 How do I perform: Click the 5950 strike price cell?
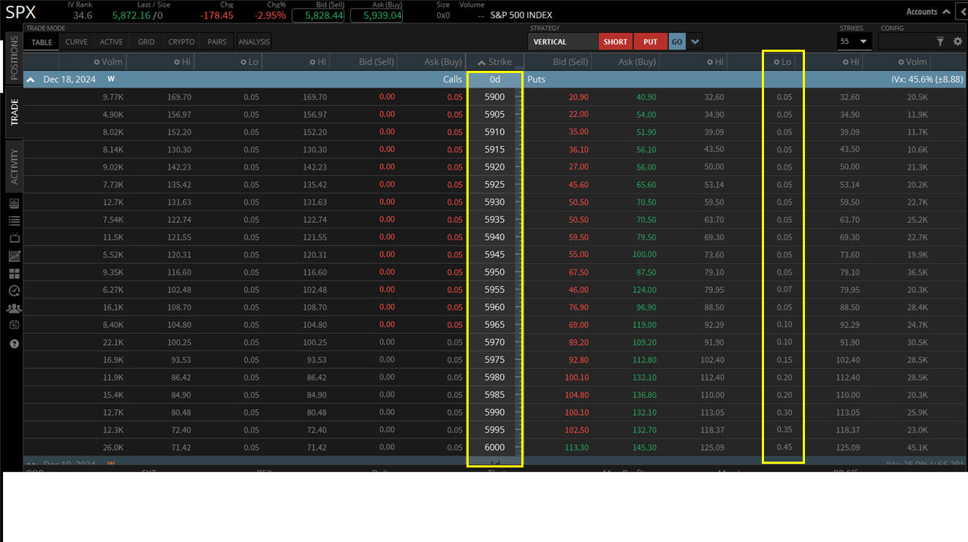point(494,272)
